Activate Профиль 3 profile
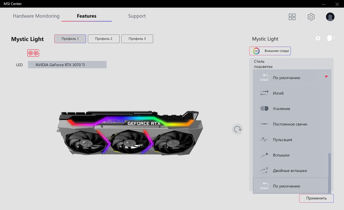344x210 pixels. pos(137,39)
